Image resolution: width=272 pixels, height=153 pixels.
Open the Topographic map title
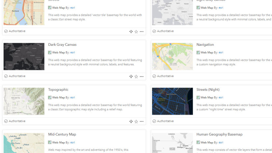click(x=58, y=89)
